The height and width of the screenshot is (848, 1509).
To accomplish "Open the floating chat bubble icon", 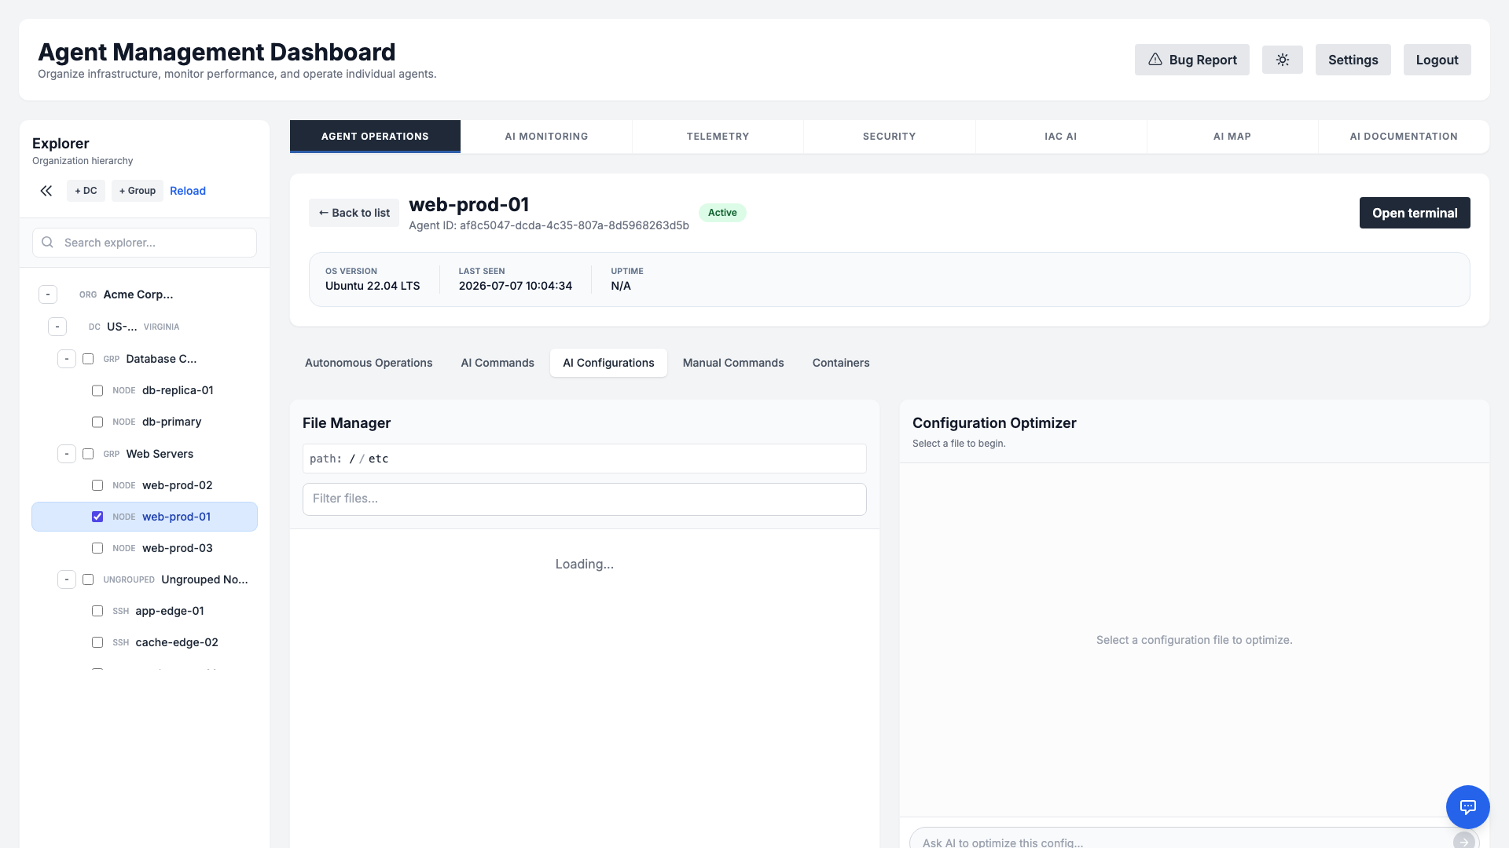I will pos(1467,806).
